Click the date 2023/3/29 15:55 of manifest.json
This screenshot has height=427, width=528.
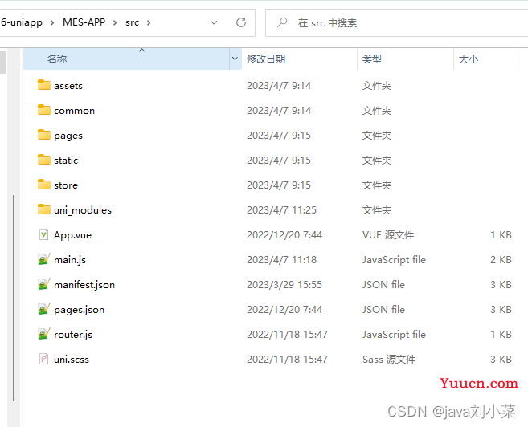click(x=284, y=284)
